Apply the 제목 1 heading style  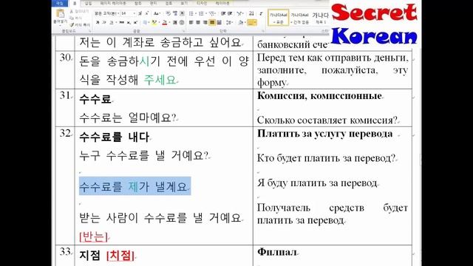coord(320,18)
